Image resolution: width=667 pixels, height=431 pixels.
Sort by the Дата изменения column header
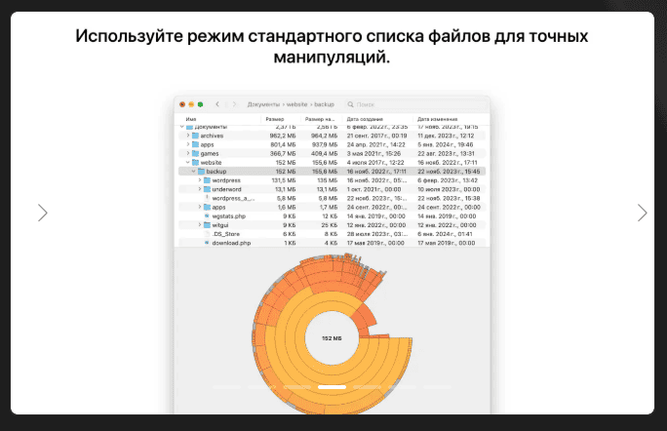438,119
